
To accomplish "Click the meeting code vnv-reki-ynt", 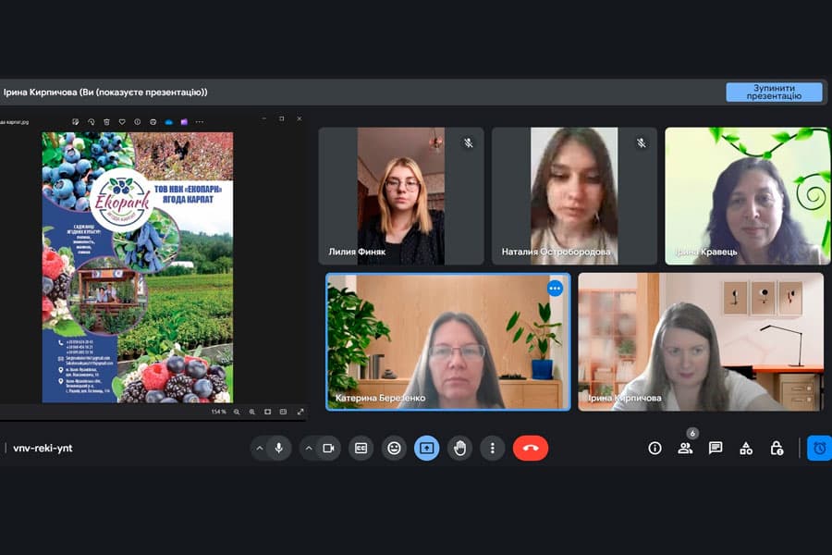I will [43, 449].
